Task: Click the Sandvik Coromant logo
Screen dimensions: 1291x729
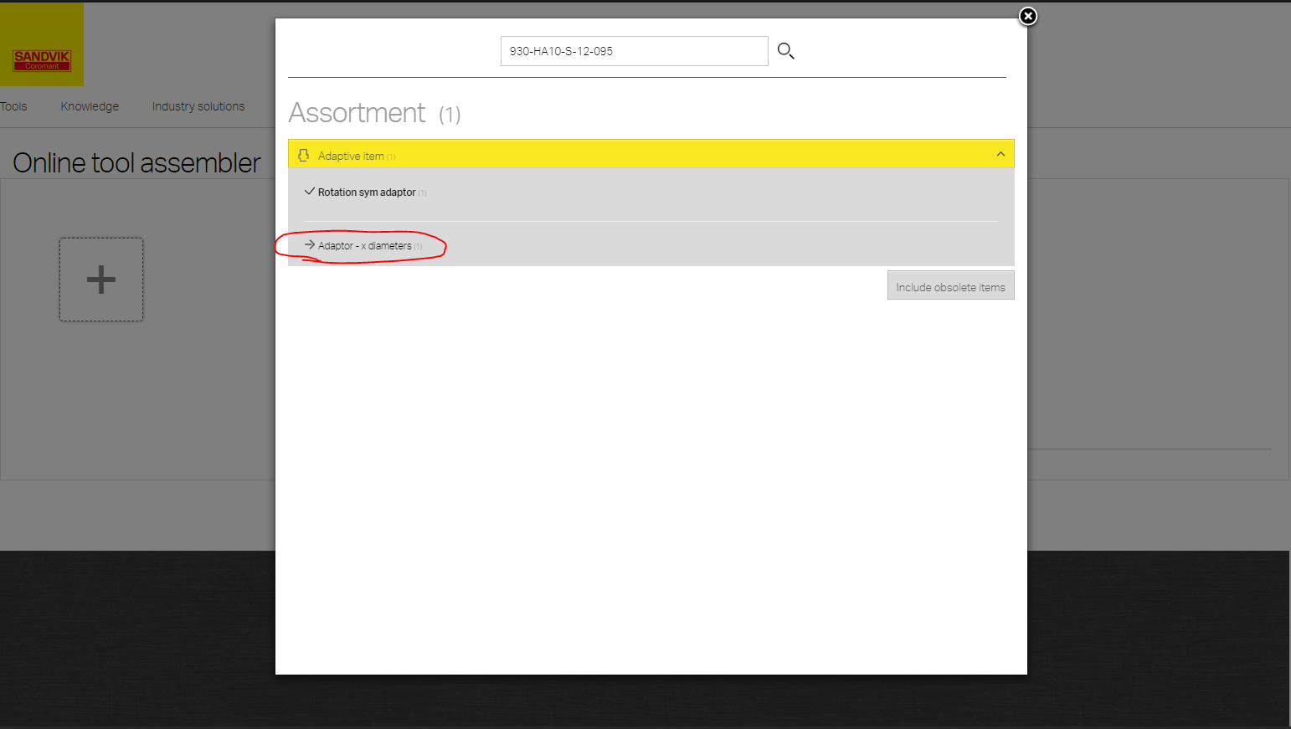Action: click(42, 60)
